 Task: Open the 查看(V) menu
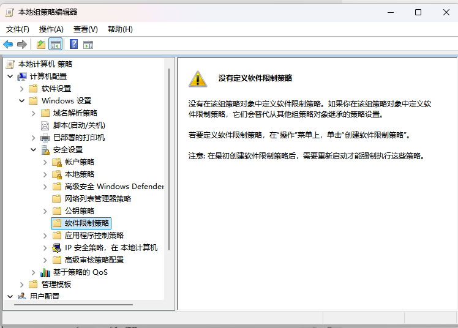pos(85,29)
